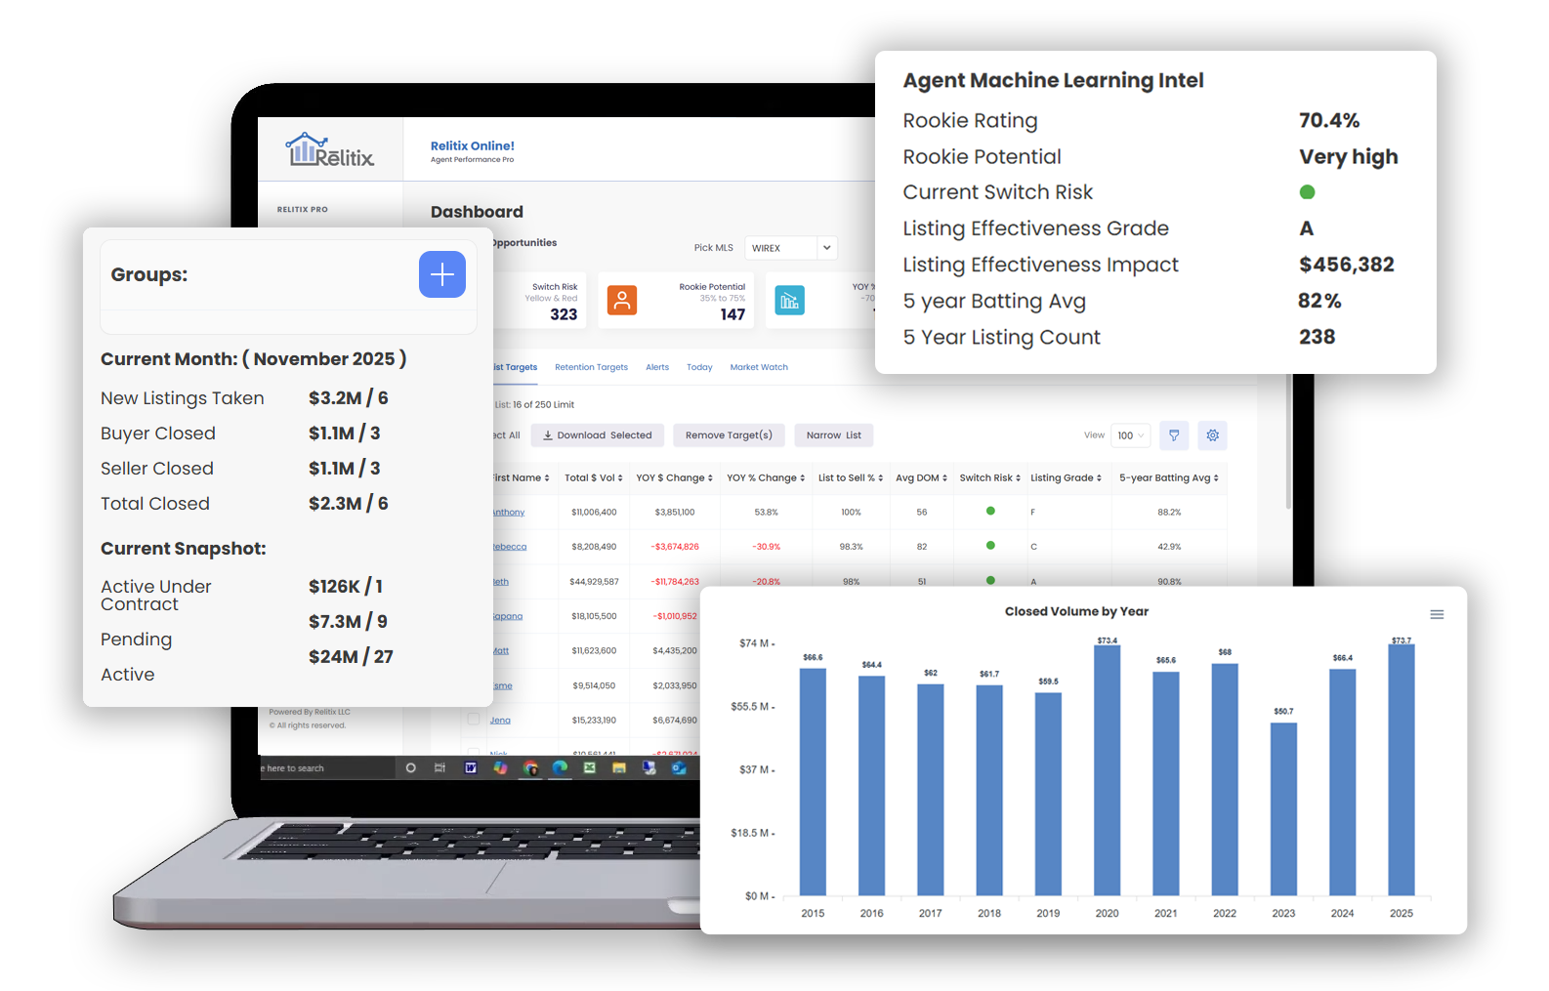
Task: Open the Pick MLS dropdown showing WIREX
Action: [x=791, y=248]
